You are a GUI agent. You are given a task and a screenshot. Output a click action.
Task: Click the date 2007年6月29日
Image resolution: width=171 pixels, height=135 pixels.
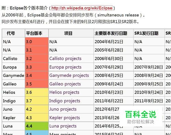pos(109,67)
